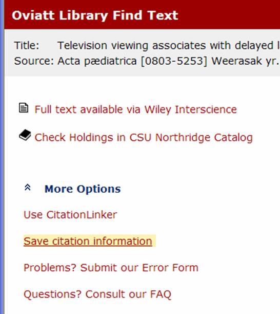280x314 pixels.
Task: Click the journal name Acta pædiatrica
Action: point(97,61)
